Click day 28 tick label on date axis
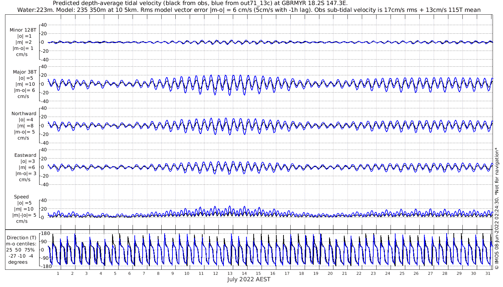Image resolution: width=503 pixels, height=287 pixels. point(445,273)
